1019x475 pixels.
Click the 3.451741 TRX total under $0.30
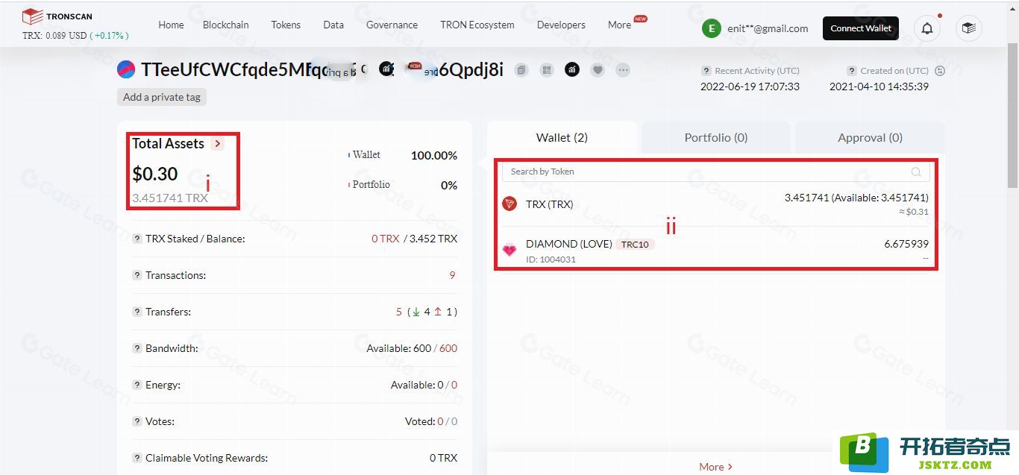click(170, 198)
